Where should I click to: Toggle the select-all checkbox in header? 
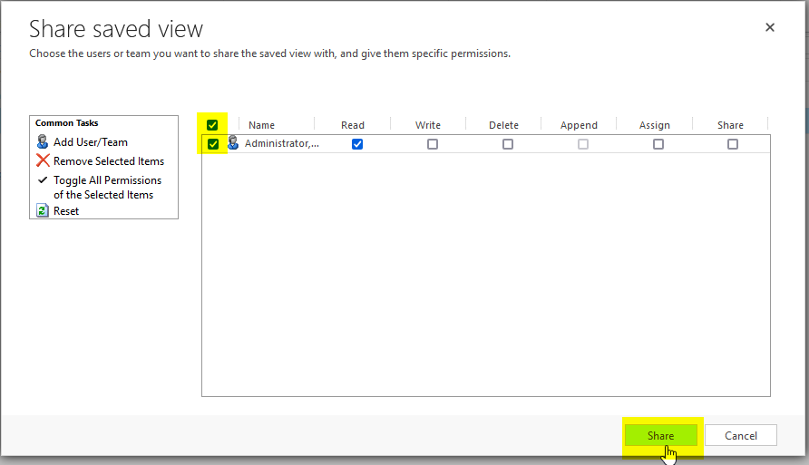tap(213, 125)
